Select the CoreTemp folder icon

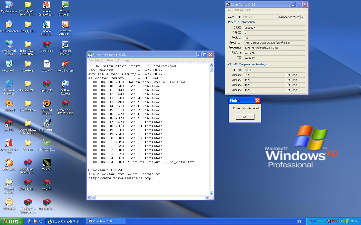coord(28,66)
